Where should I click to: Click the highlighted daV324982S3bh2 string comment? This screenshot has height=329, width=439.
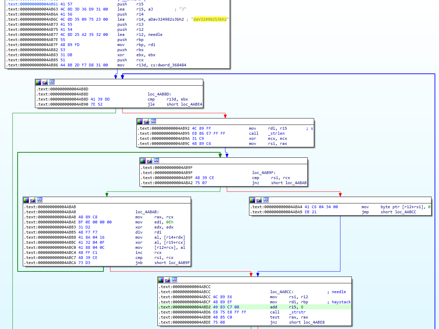point(210,19)
